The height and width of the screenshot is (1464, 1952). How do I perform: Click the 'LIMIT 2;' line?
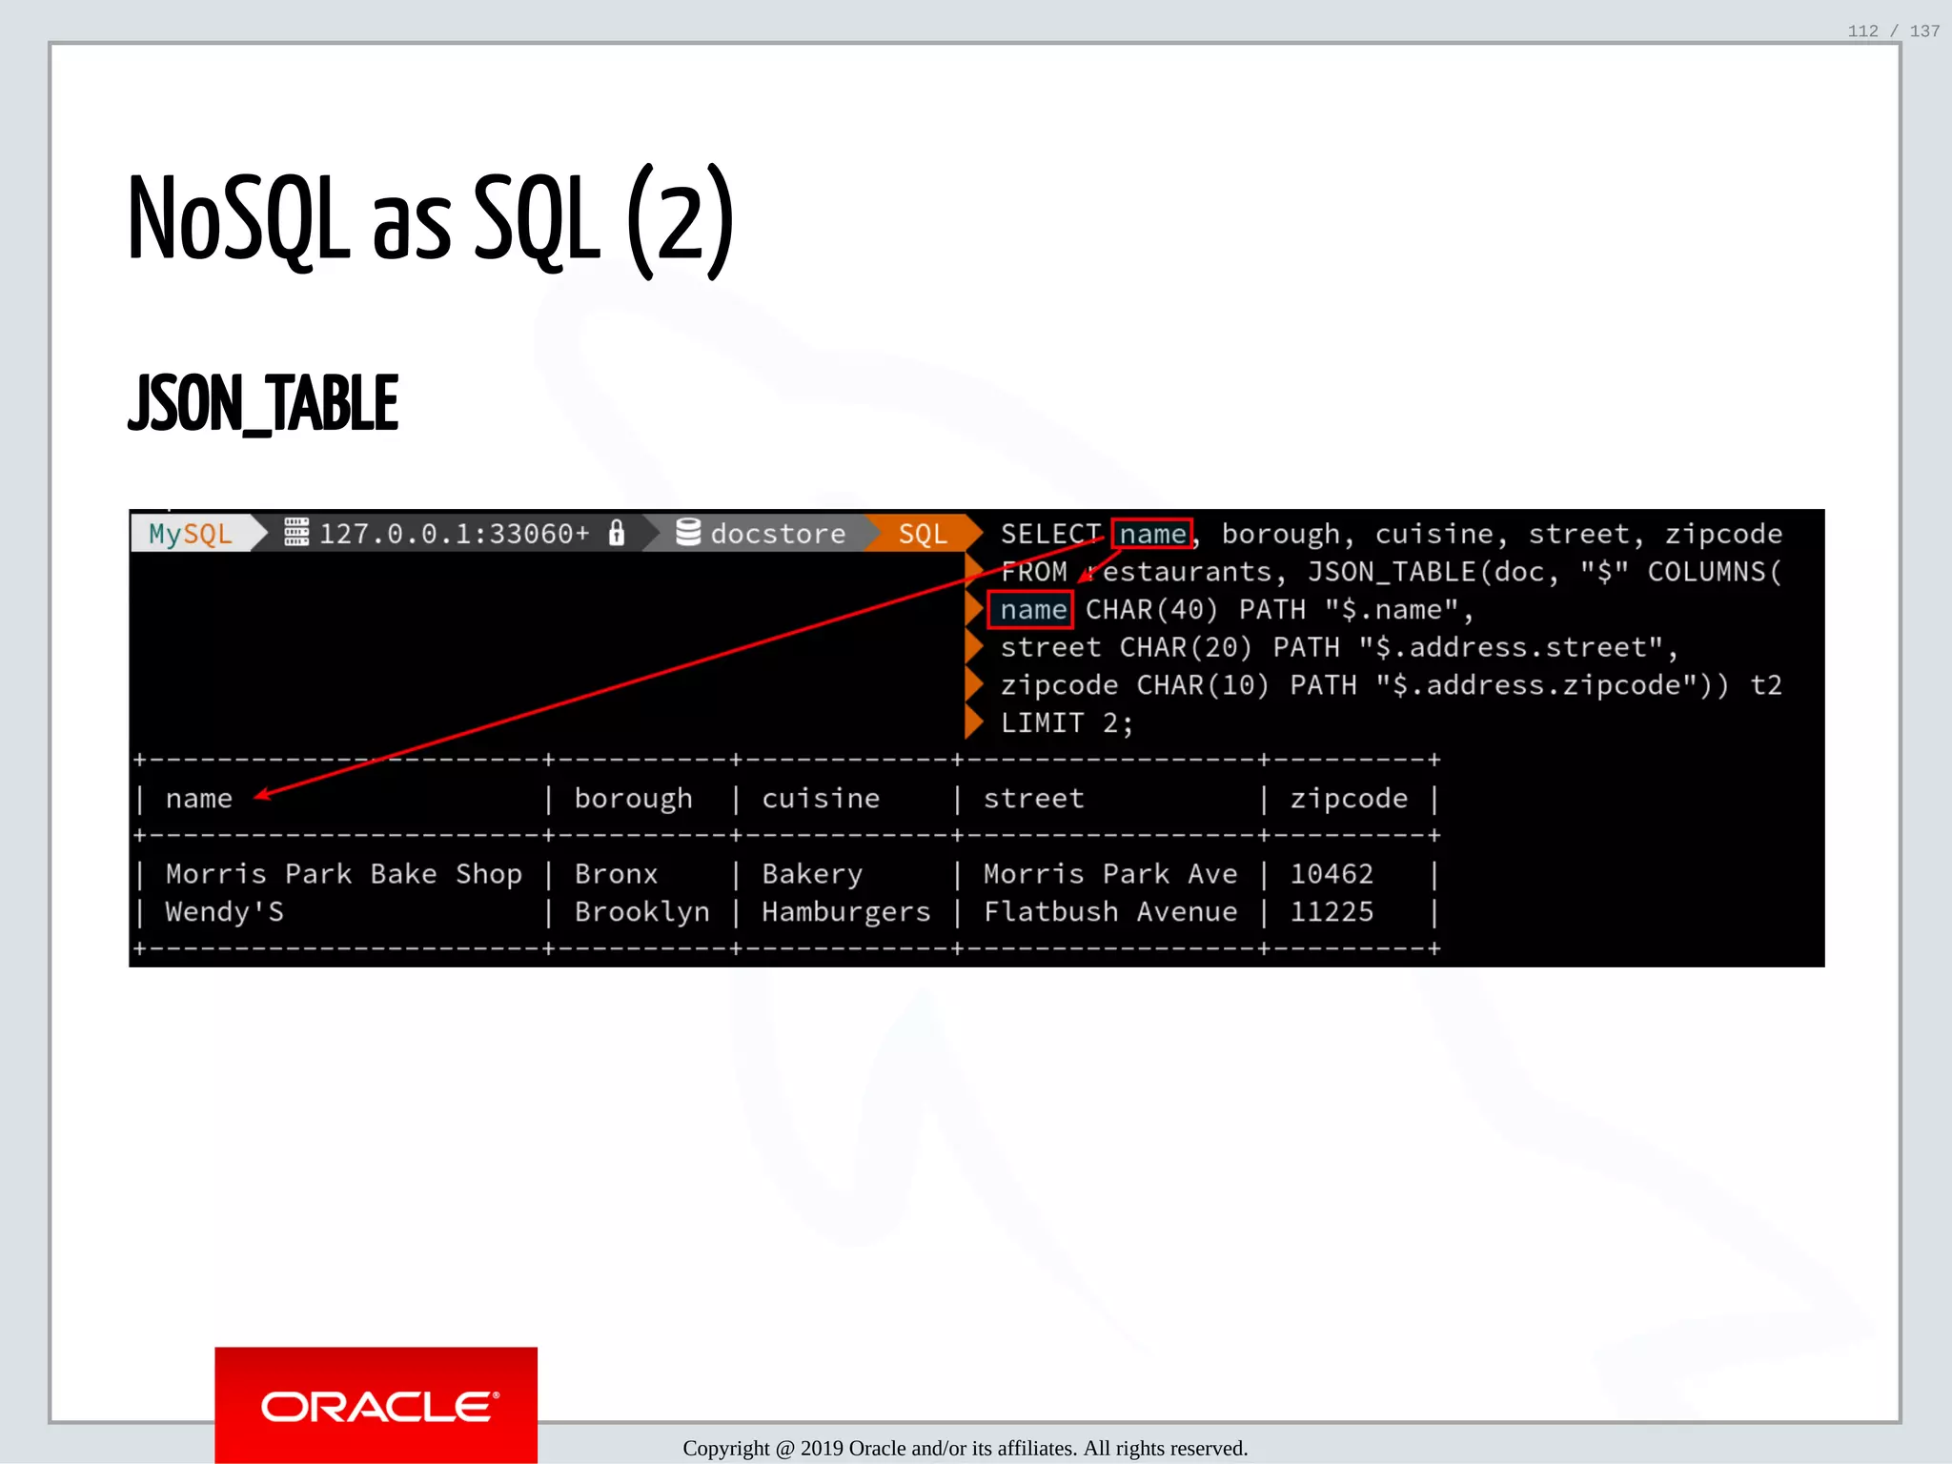click(x=1067, y=723)
